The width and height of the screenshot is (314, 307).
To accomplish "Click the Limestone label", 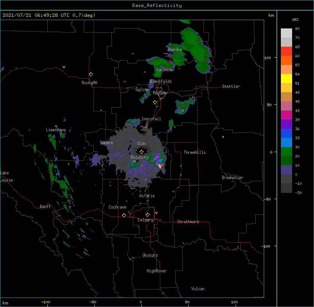I will (x=56, y=130).
